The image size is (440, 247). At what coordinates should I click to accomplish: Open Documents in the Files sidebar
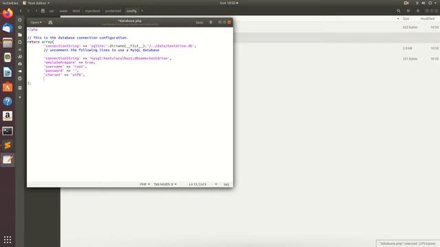[20, 42]
